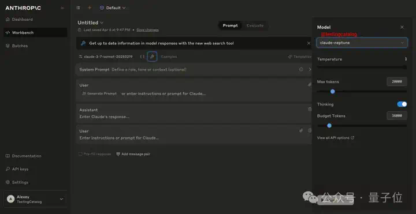Click the Documentation book icon
The width and height of the screenshot is (416, 214).
(x=8, y=156)
